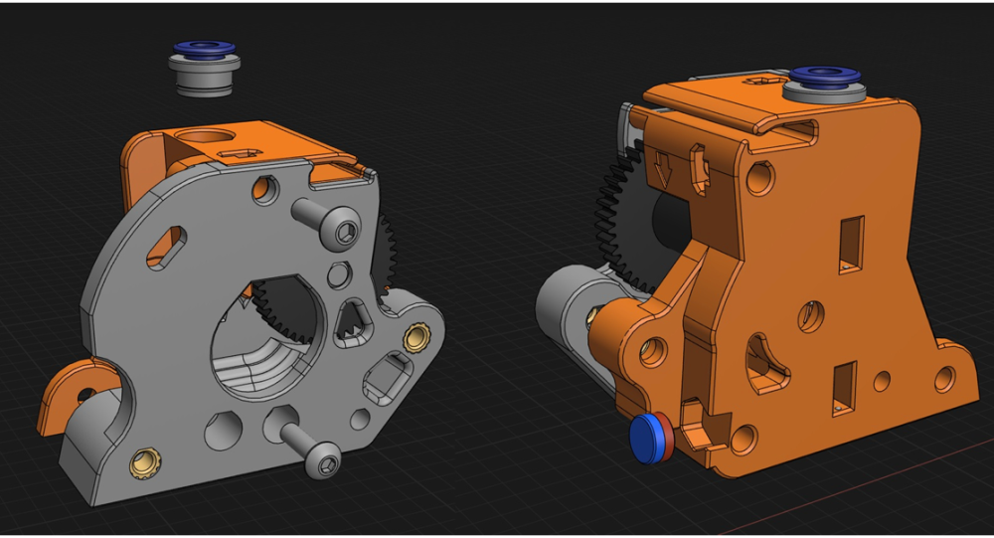994x538 pixels.
Task: Select the embossed down arrow on the orange body
Action: point(662,169)
